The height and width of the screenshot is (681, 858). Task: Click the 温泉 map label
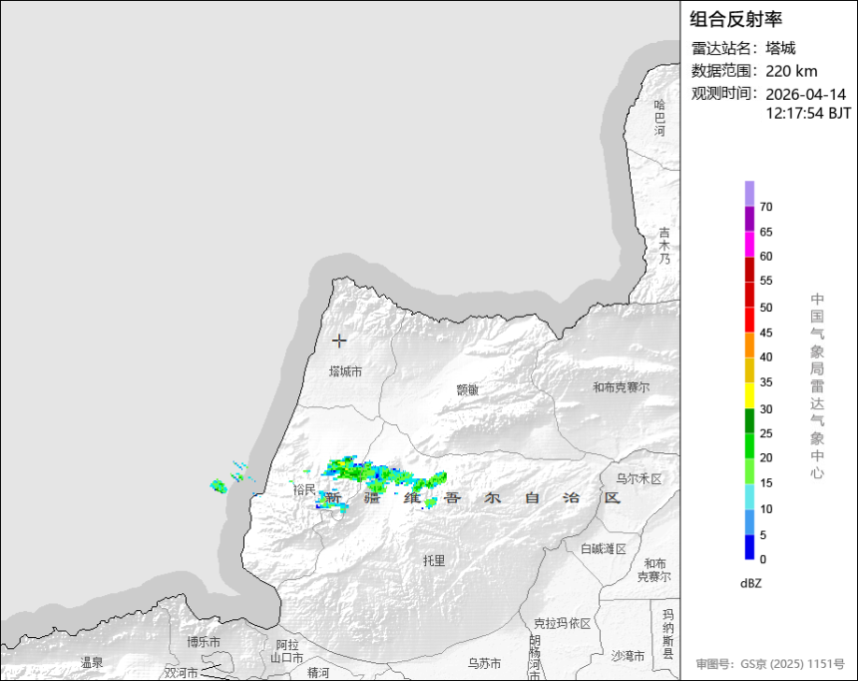coord(92,662)
